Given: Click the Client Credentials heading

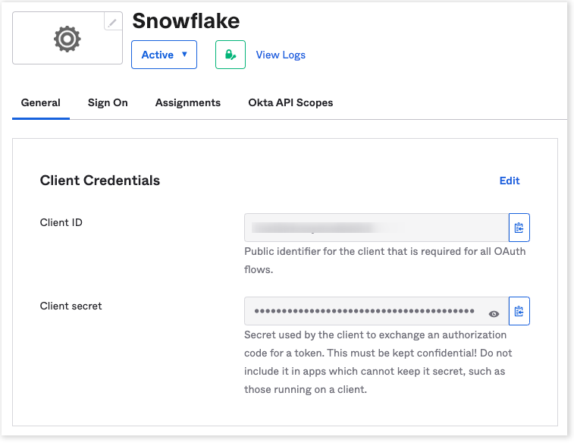Looking at the screenshot, I should 100,181.
